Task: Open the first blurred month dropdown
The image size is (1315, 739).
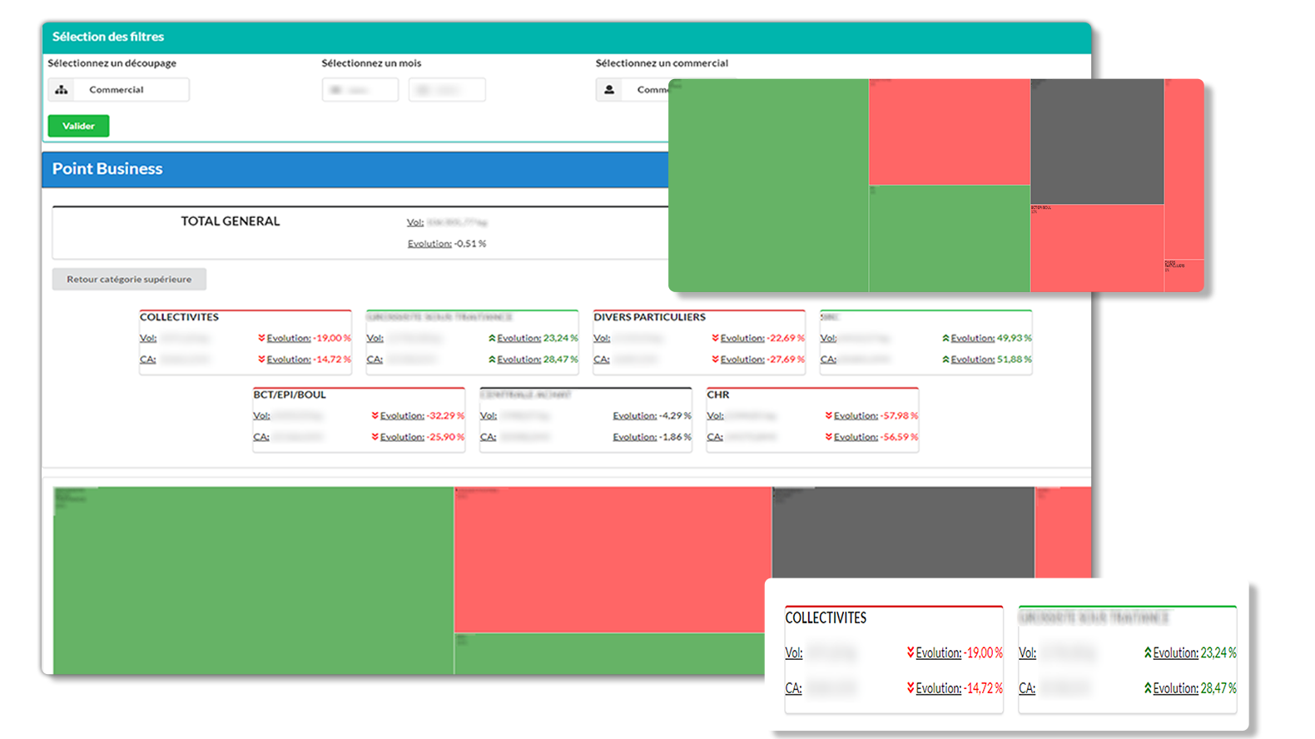Action: click(x=360, y=90)
